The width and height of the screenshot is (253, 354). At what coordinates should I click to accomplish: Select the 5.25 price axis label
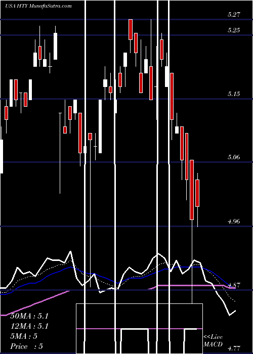[x=234, y=30]
